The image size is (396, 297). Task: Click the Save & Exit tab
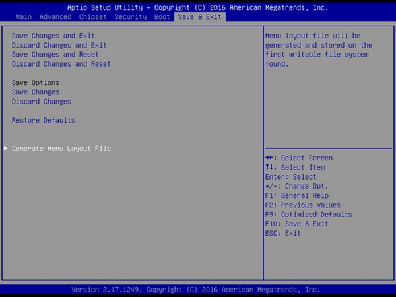(x=200, y=16)
